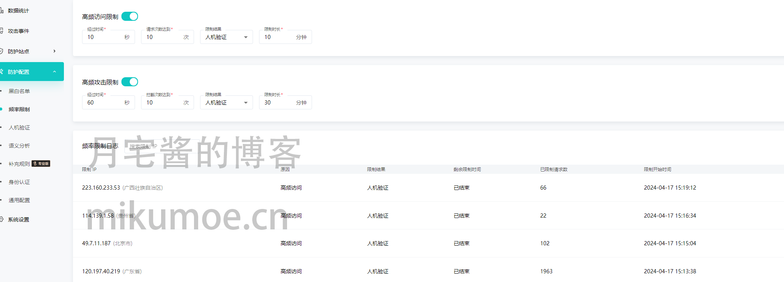The height and width of the screenshot is (282, 784).
Task: Click the 原因 column header
Action: click(285, 169)
